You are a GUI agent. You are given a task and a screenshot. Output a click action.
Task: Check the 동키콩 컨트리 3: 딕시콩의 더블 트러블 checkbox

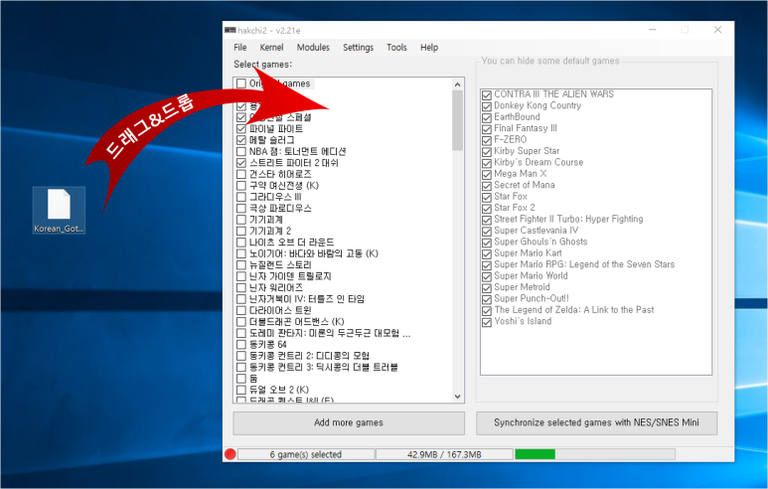click(x=241, y=367)
